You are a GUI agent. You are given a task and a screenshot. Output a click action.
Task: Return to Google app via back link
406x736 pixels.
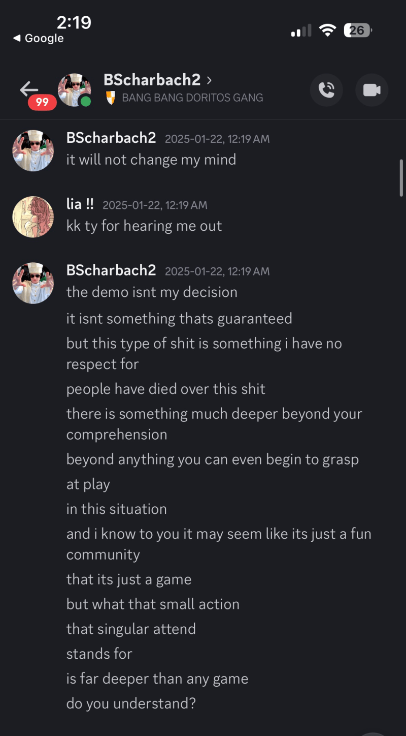pos(39,38)
